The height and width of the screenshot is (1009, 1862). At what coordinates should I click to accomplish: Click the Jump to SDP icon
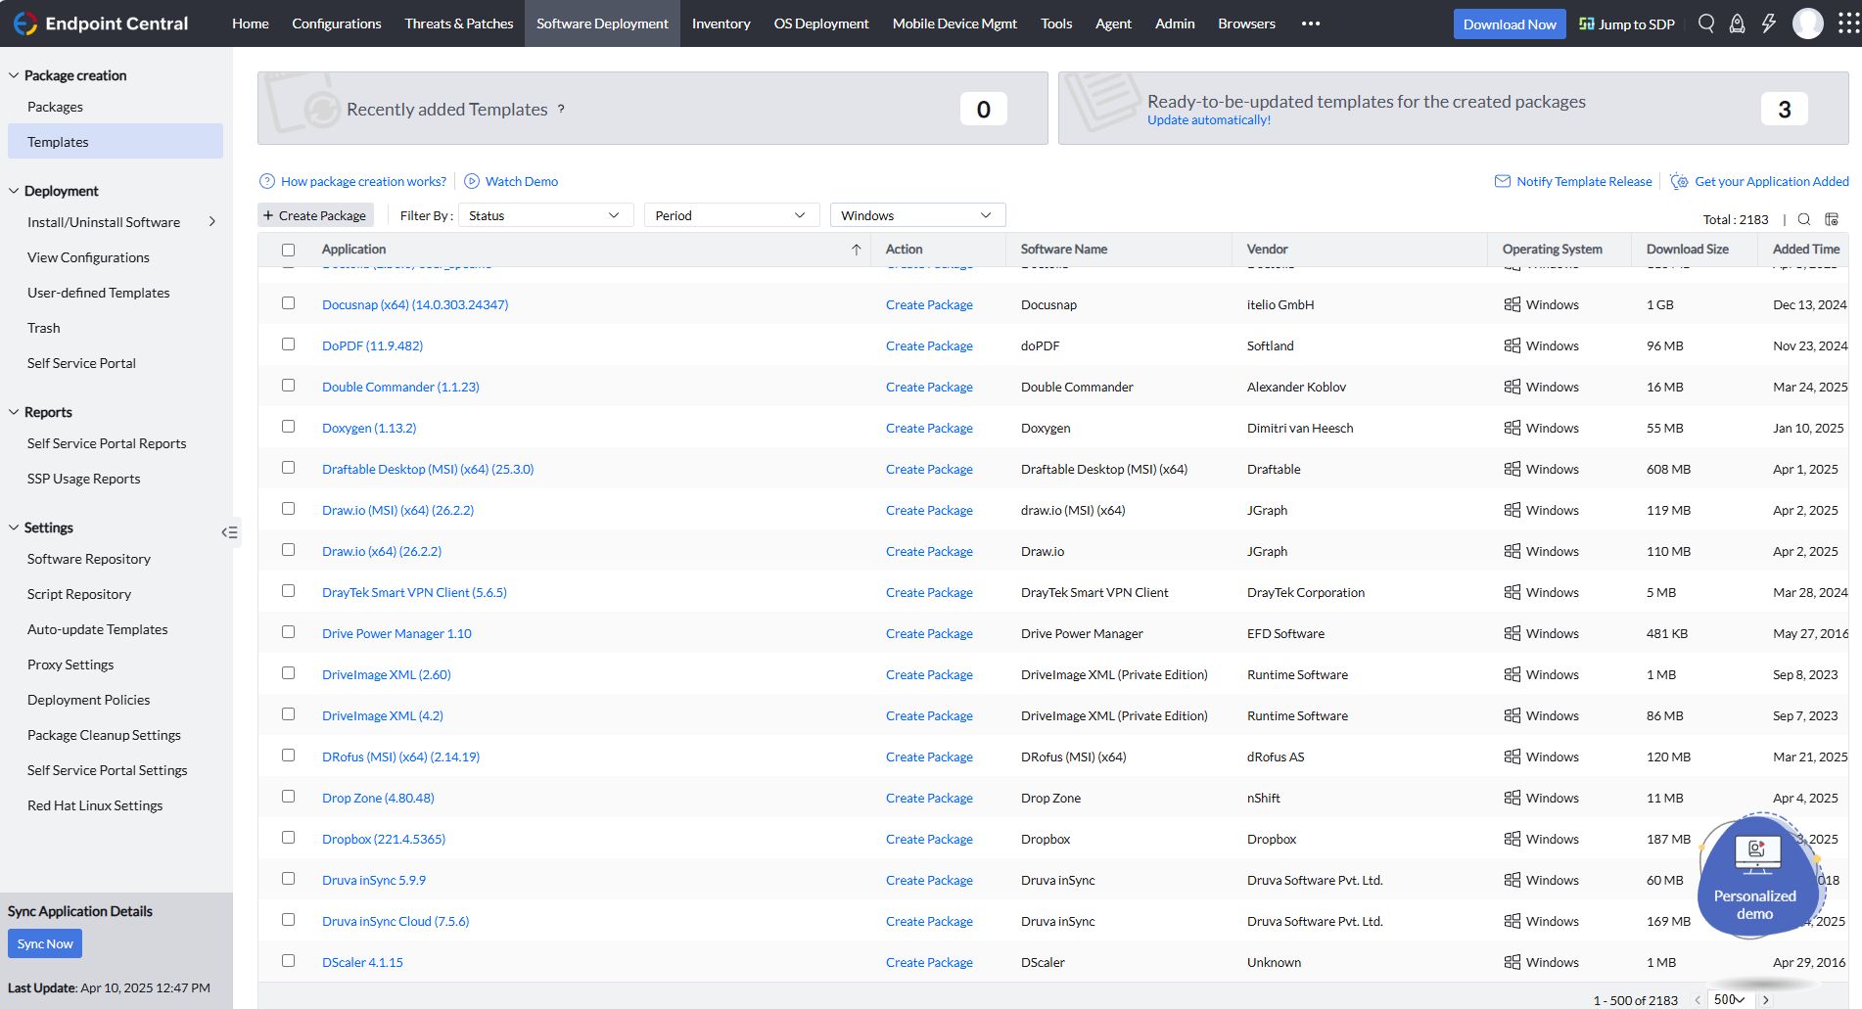click(1587, 23)
